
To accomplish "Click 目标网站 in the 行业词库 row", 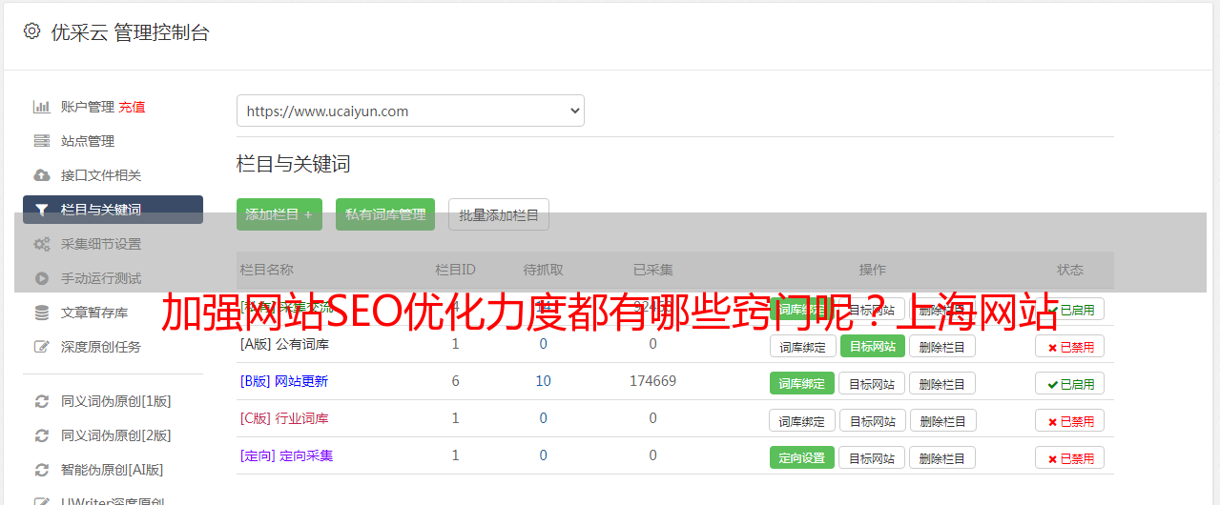I will (872, 420).
